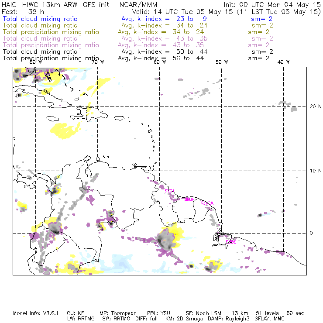Screen dimensions: 323x323
Task: Click the 'PBL: YSU' footer entry
Action: tap(159, 313)
